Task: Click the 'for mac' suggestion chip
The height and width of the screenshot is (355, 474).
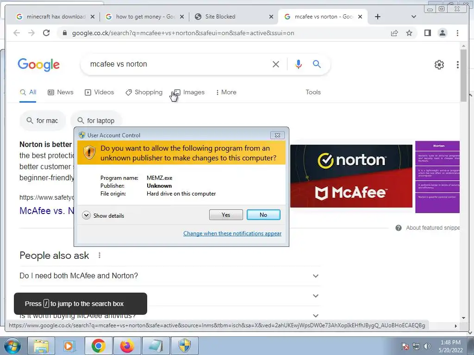Action: (x=43, y=121)
